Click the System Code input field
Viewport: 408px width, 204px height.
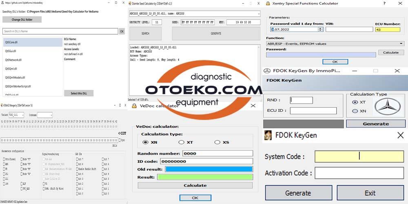pos(359,156)
